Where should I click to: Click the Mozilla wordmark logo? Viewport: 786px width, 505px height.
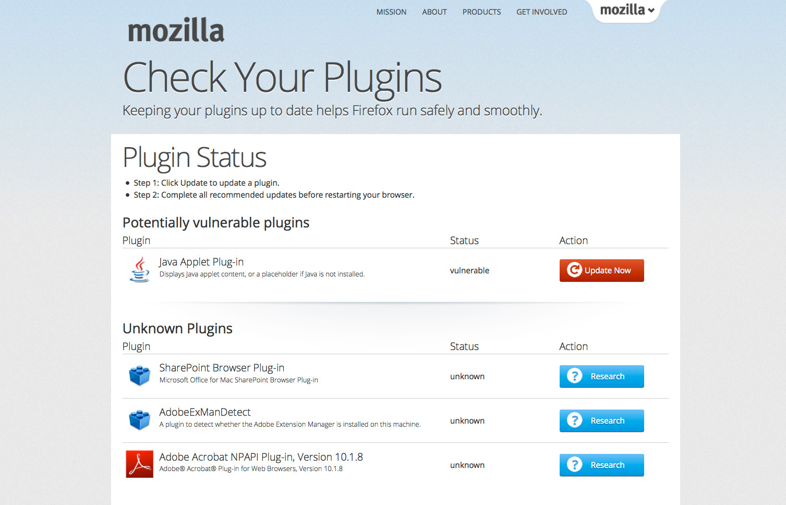tap(176, 30)
